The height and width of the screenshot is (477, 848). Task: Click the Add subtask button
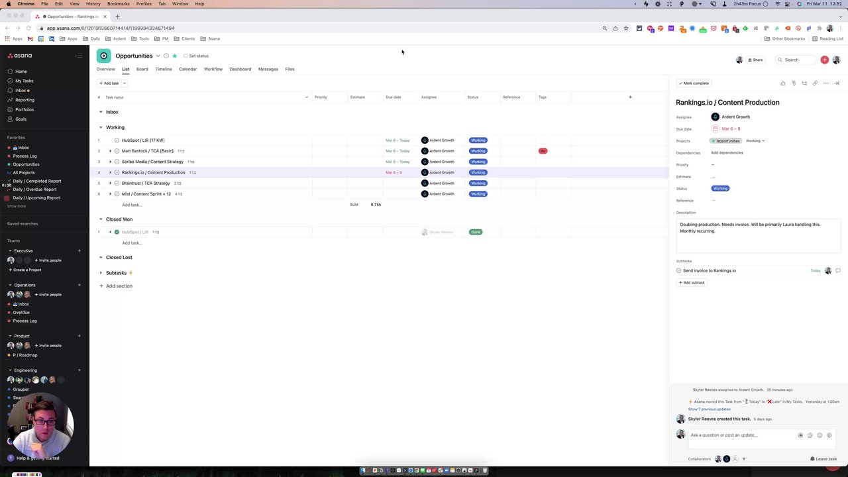[x=692, y=283]
